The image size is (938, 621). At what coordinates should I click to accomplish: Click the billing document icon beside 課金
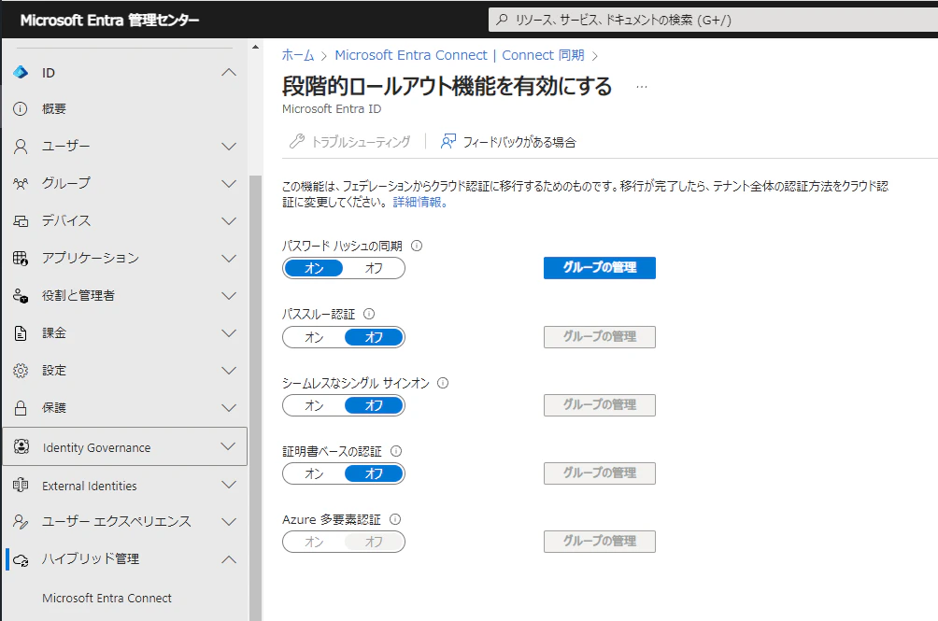coord(21,333)
